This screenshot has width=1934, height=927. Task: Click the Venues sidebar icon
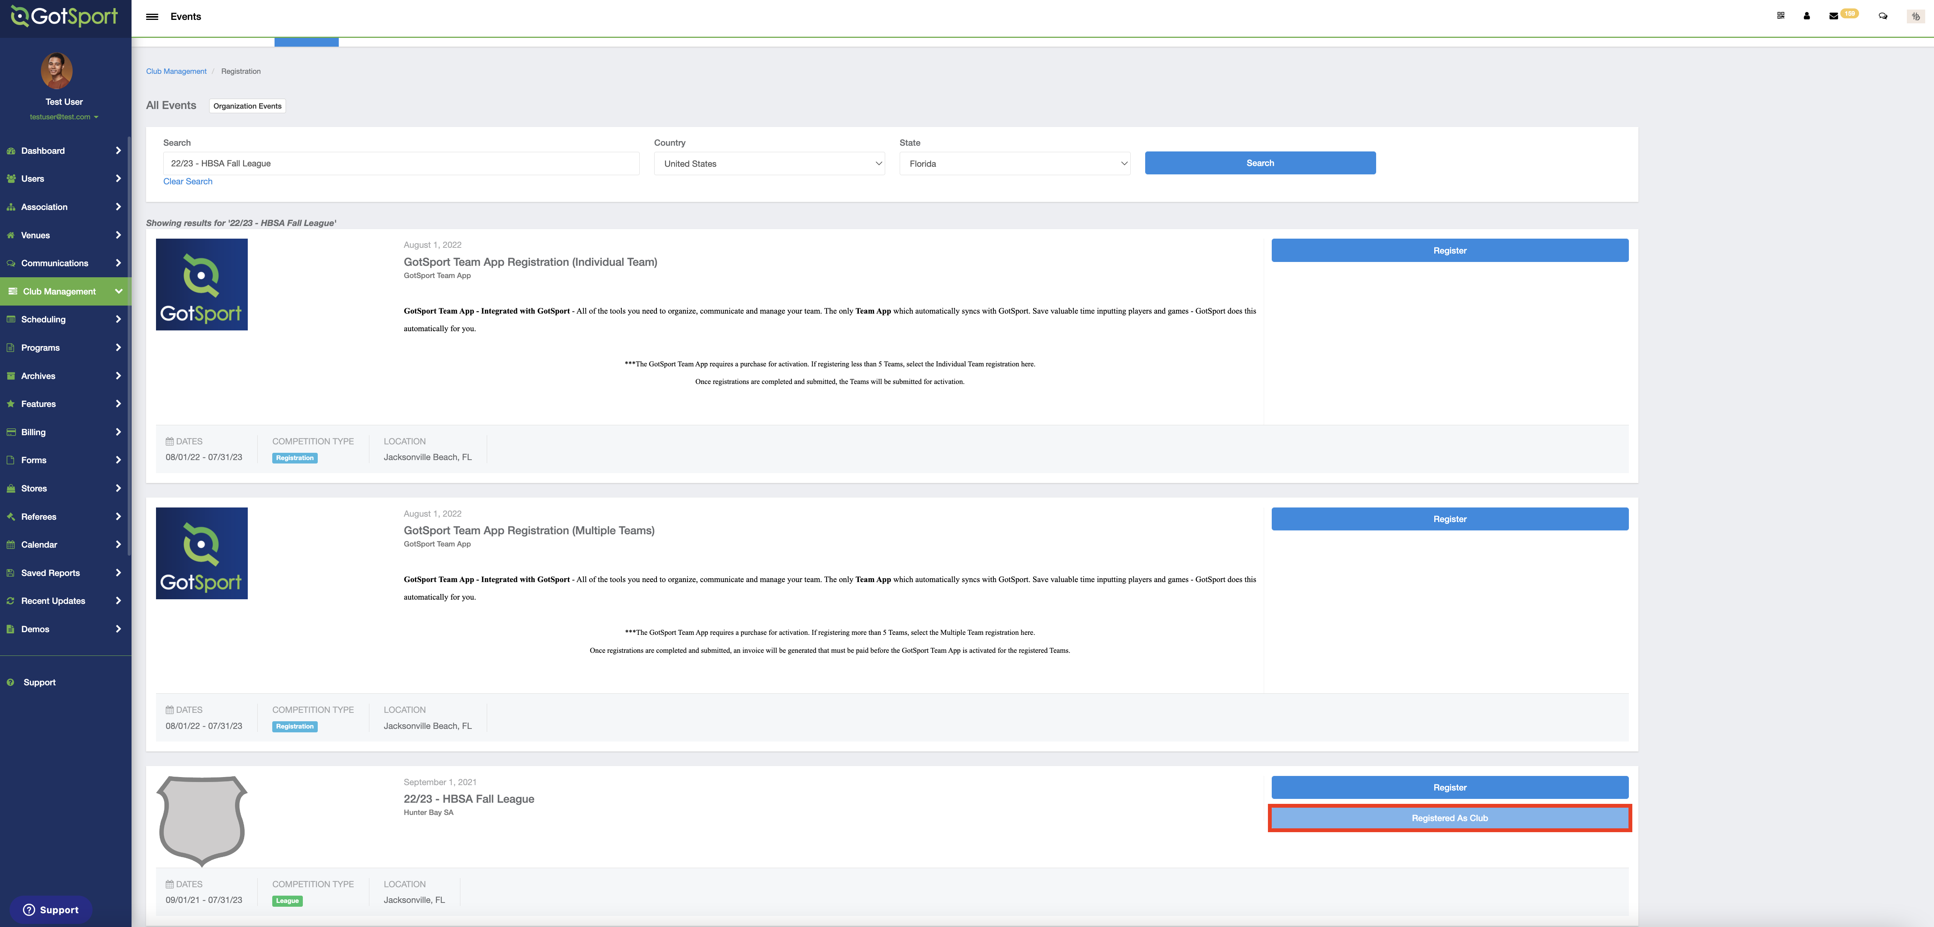(10, 235)
